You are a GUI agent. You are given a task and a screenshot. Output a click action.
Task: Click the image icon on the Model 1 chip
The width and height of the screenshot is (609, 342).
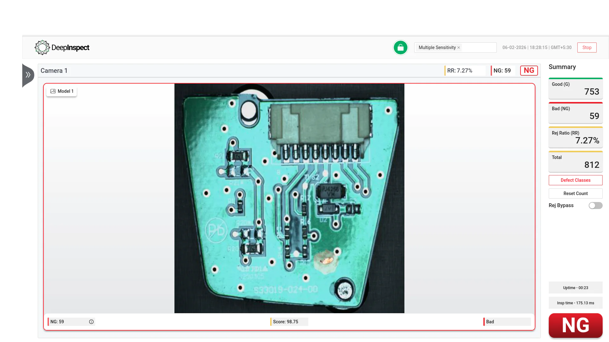pyautogui.click(x=53, y=91)
